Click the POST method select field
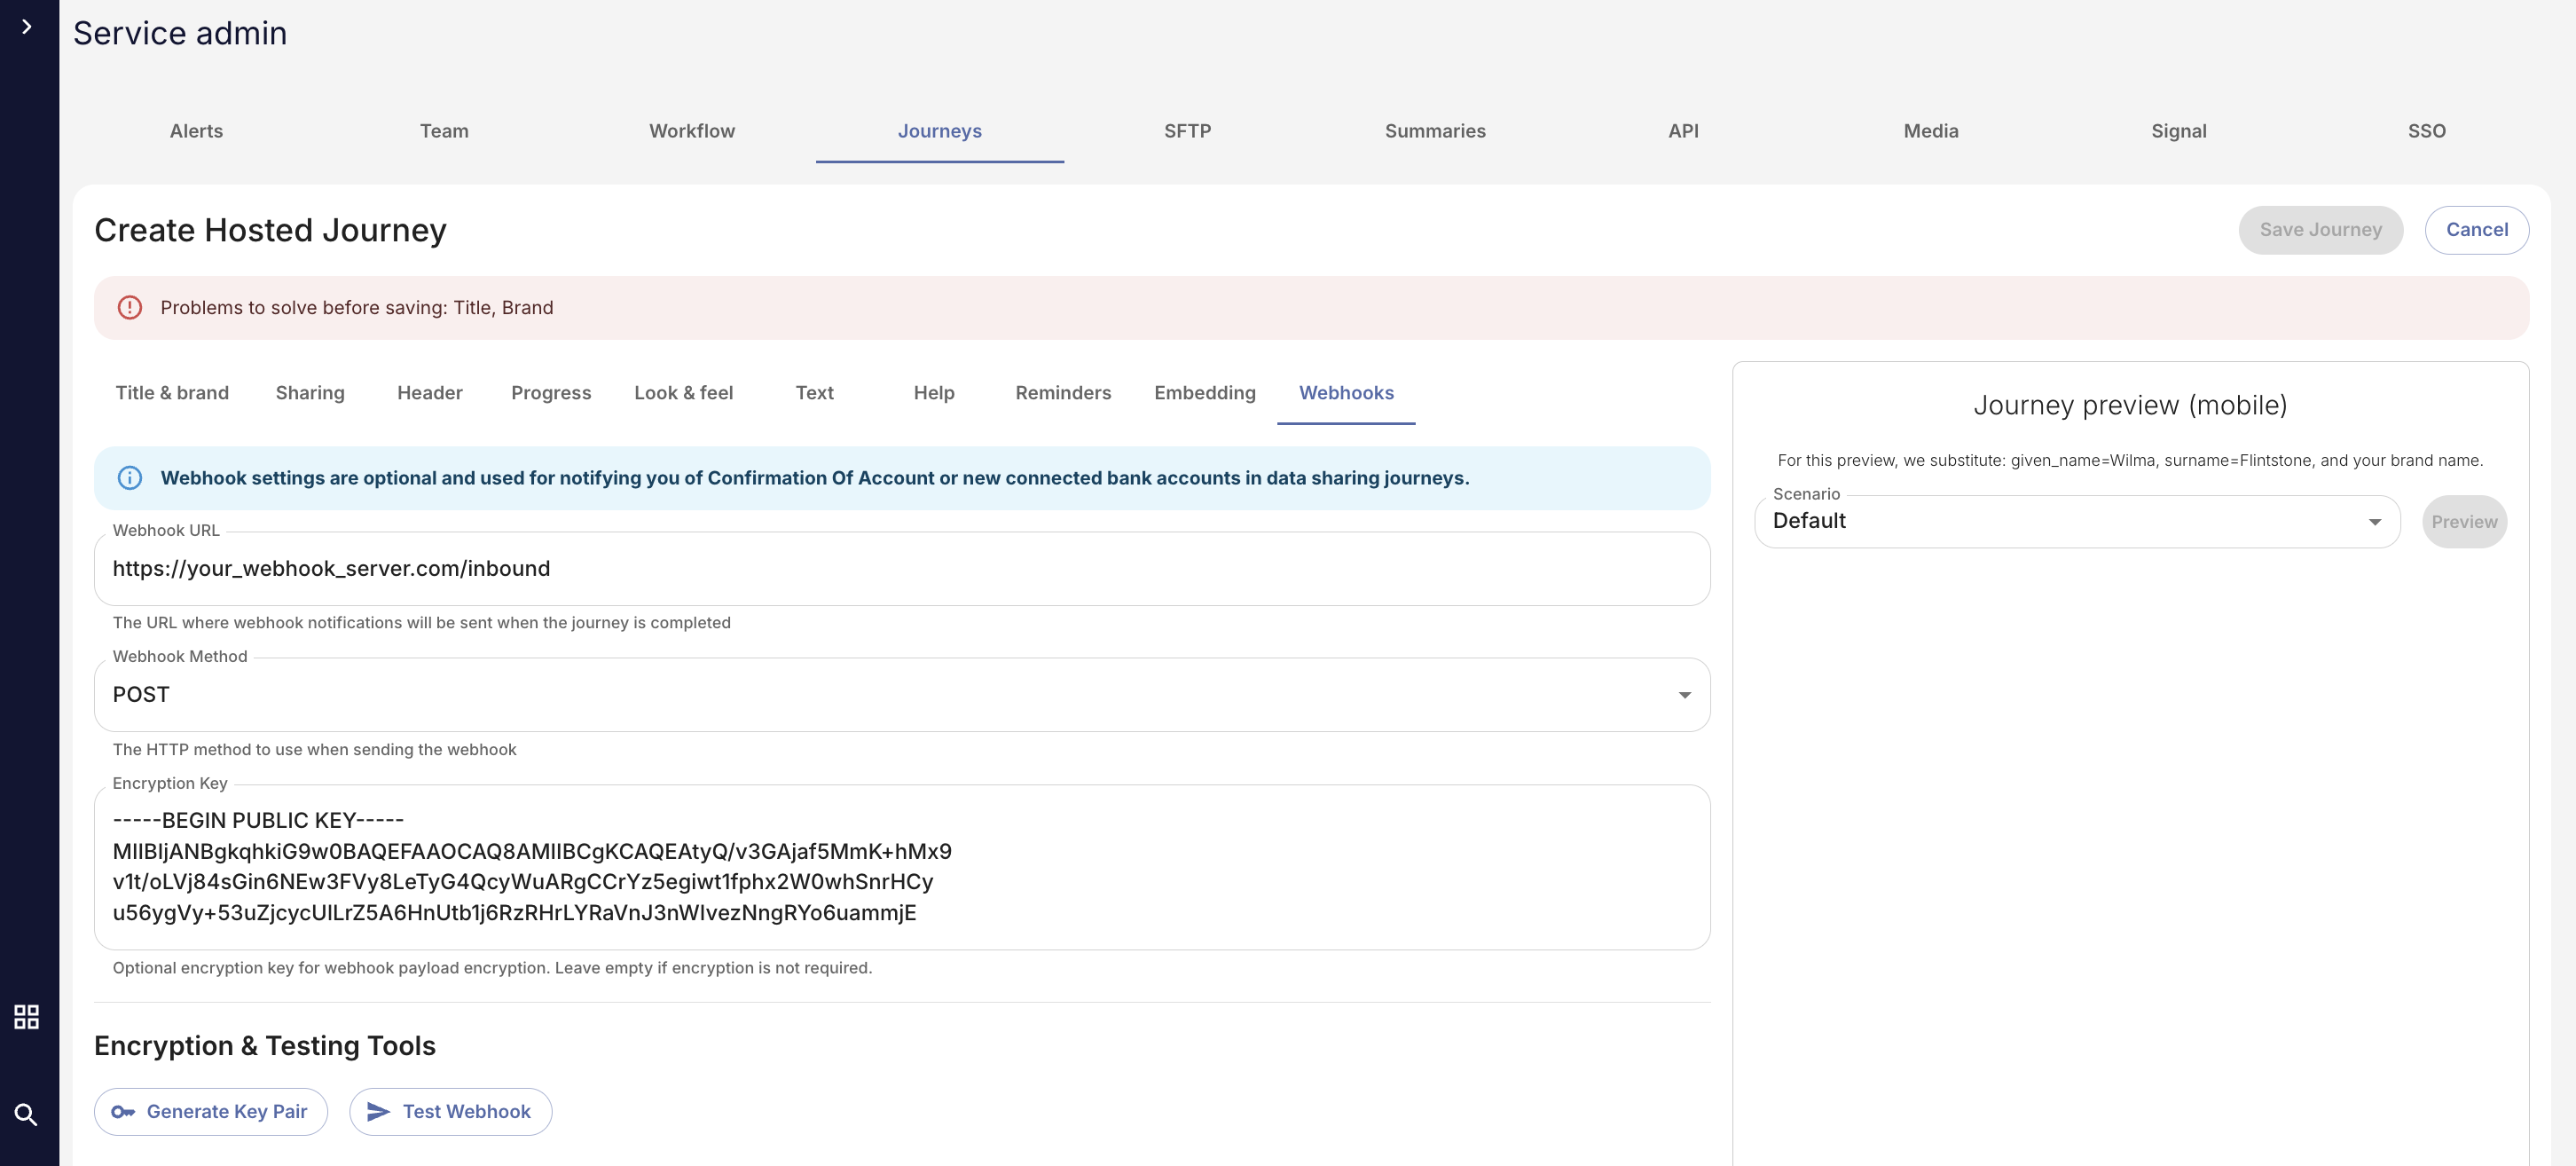This screenshot has width=2576, height=1166. tap(880, 695)
